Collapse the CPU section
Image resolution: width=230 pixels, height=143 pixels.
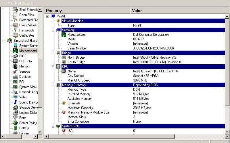pos(53,67)
